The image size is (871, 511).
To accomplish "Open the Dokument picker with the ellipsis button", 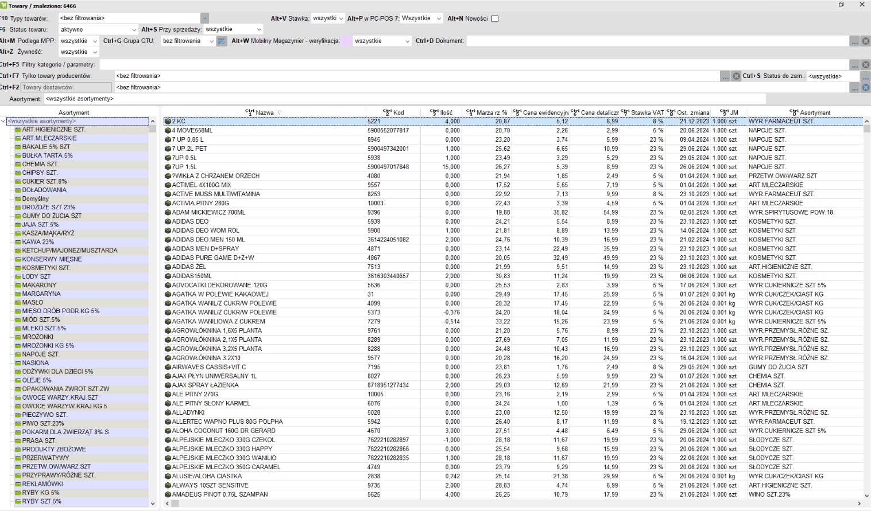I will point(855,41).
